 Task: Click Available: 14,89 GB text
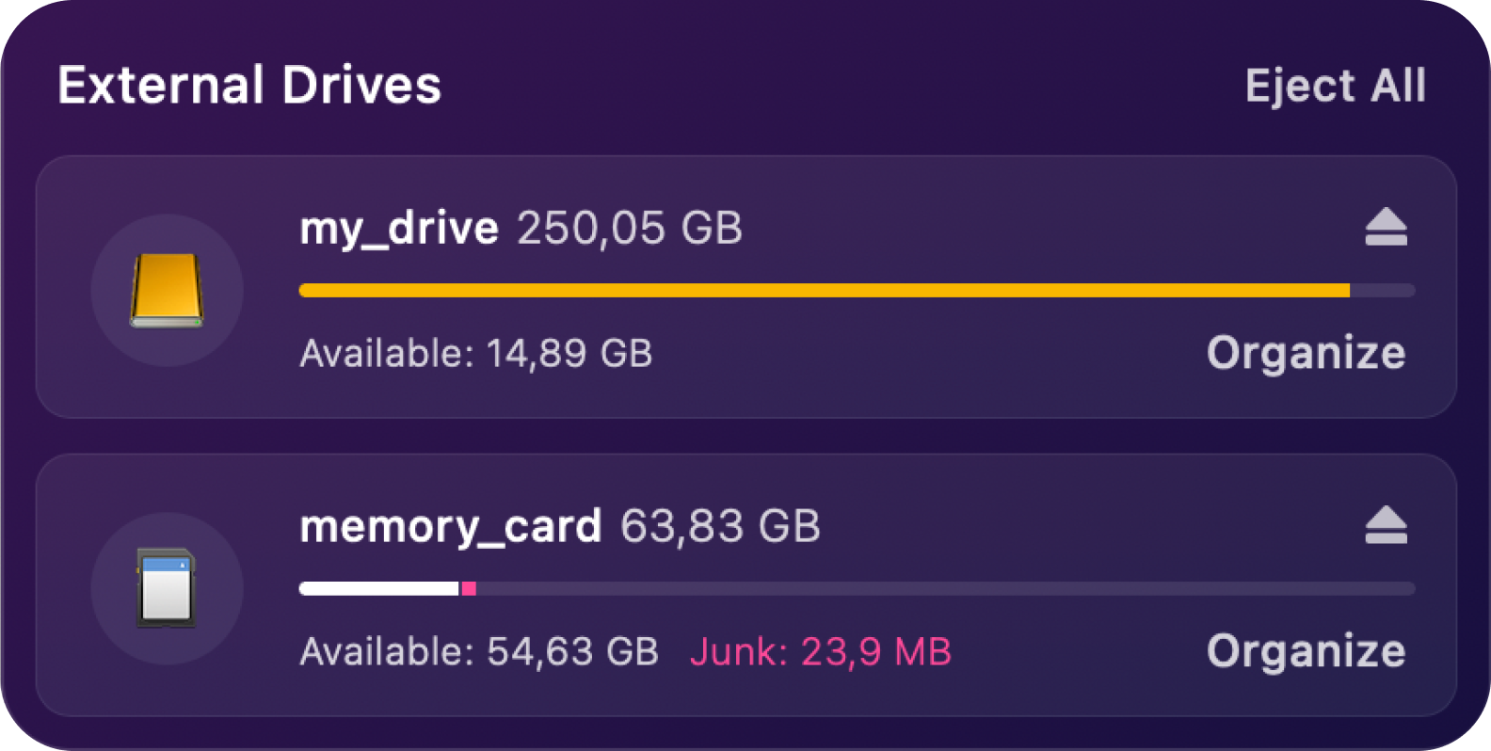476,354
